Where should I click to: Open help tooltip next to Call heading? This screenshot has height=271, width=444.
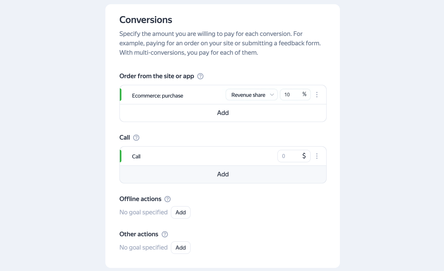[136, 138]
